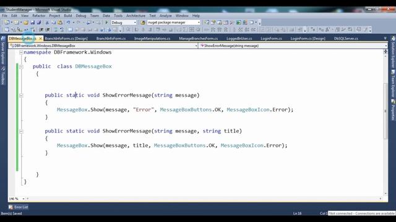This screenshot has width=396, height=222.
Task: Open the active files tab list dropdown
Action: [x=385, y=38]
